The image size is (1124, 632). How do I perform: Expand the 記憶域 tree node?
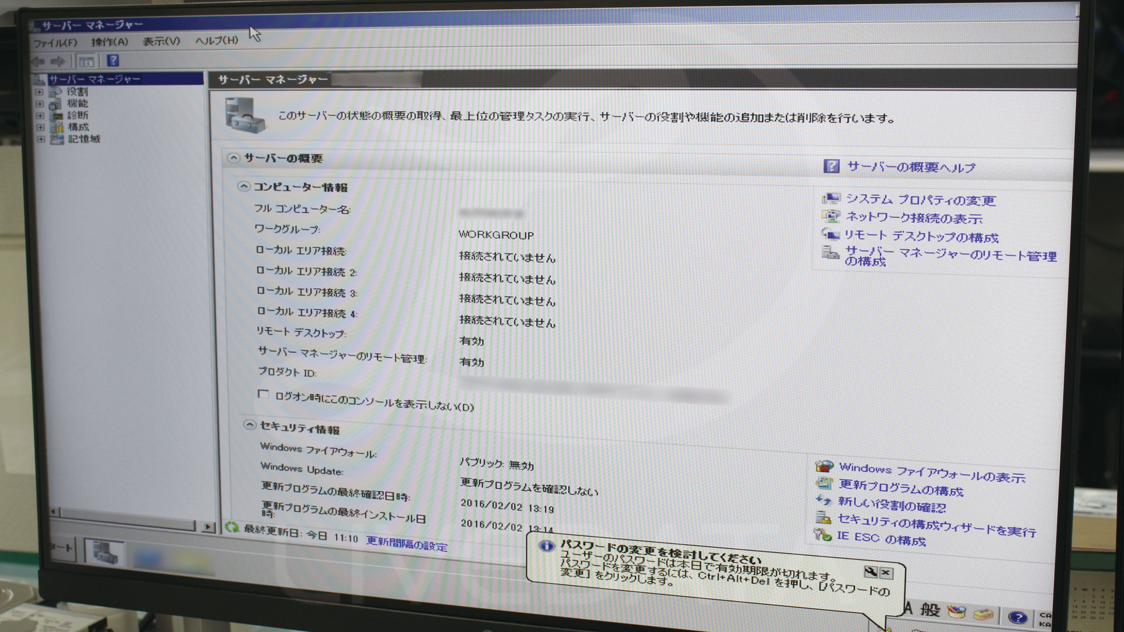tap(40, 139)
